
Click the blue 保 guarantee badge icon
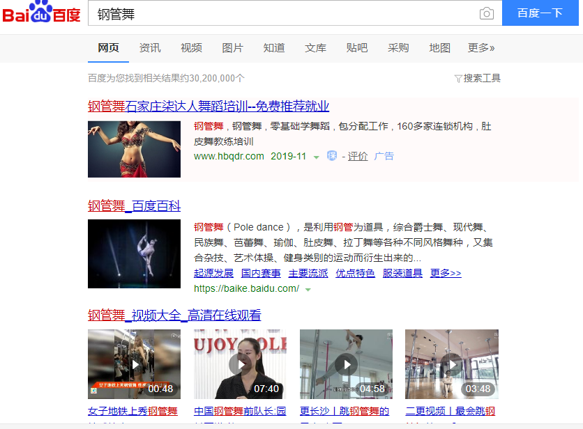click(x=332, y=155)
